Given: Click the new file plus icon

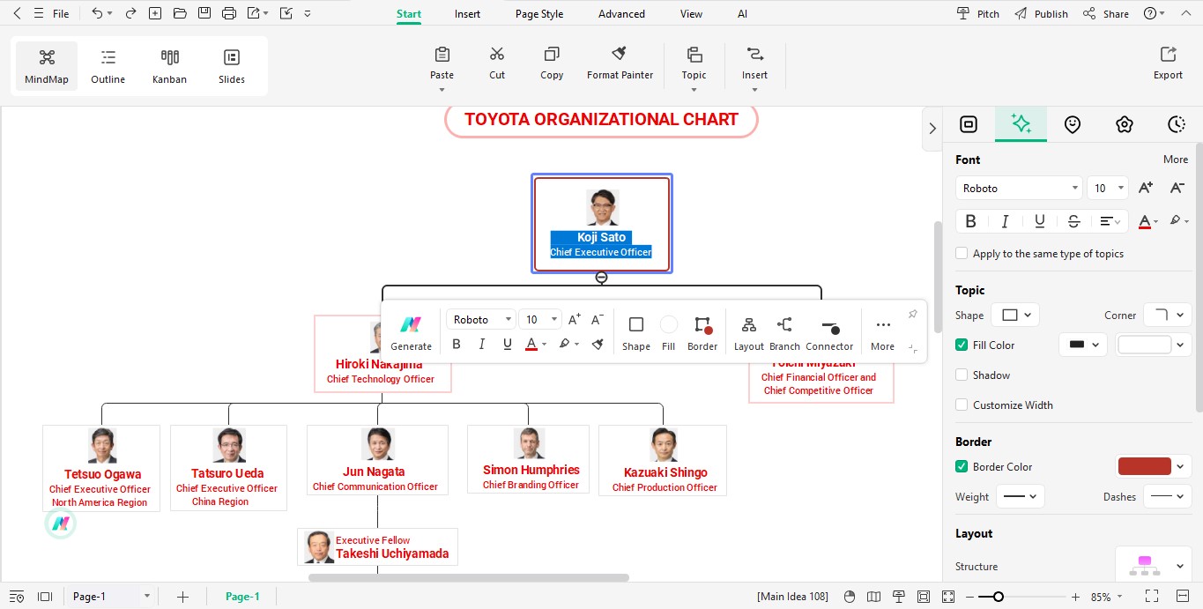Looking at the screenshot, I should 155,13.
